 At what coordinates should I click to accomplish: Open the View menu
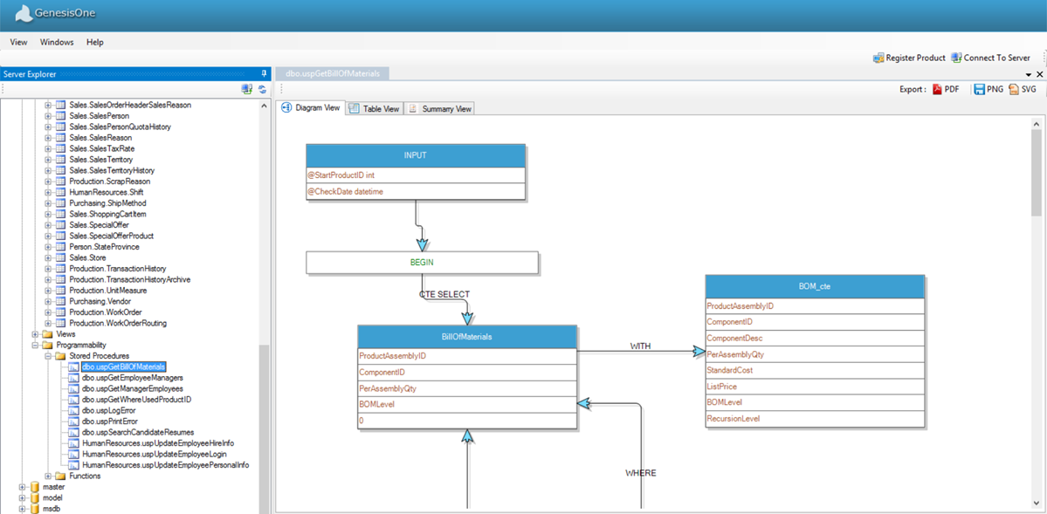tap(18, 42)
